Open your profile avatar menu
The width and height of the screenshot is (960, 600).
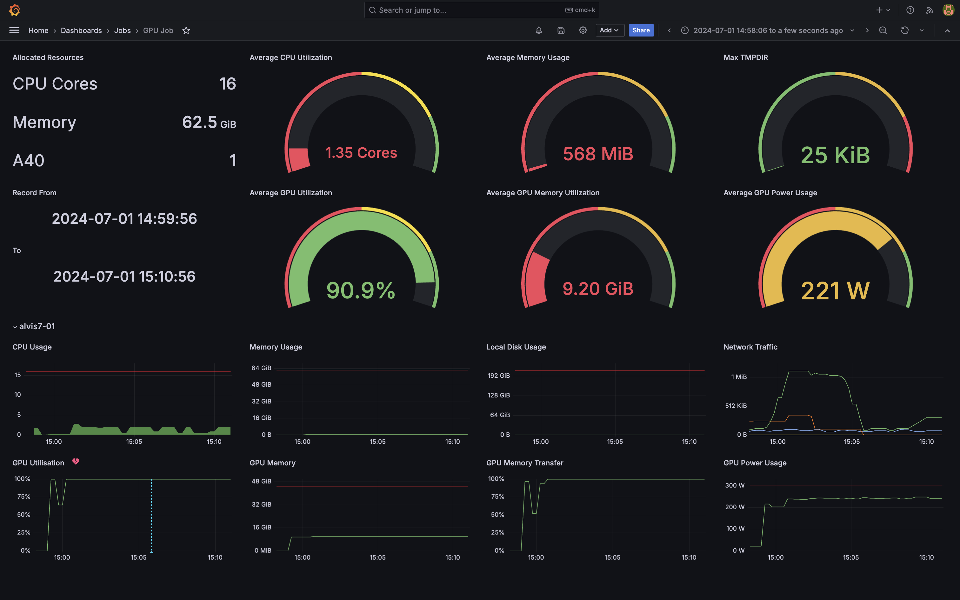[x=948, y=10]
